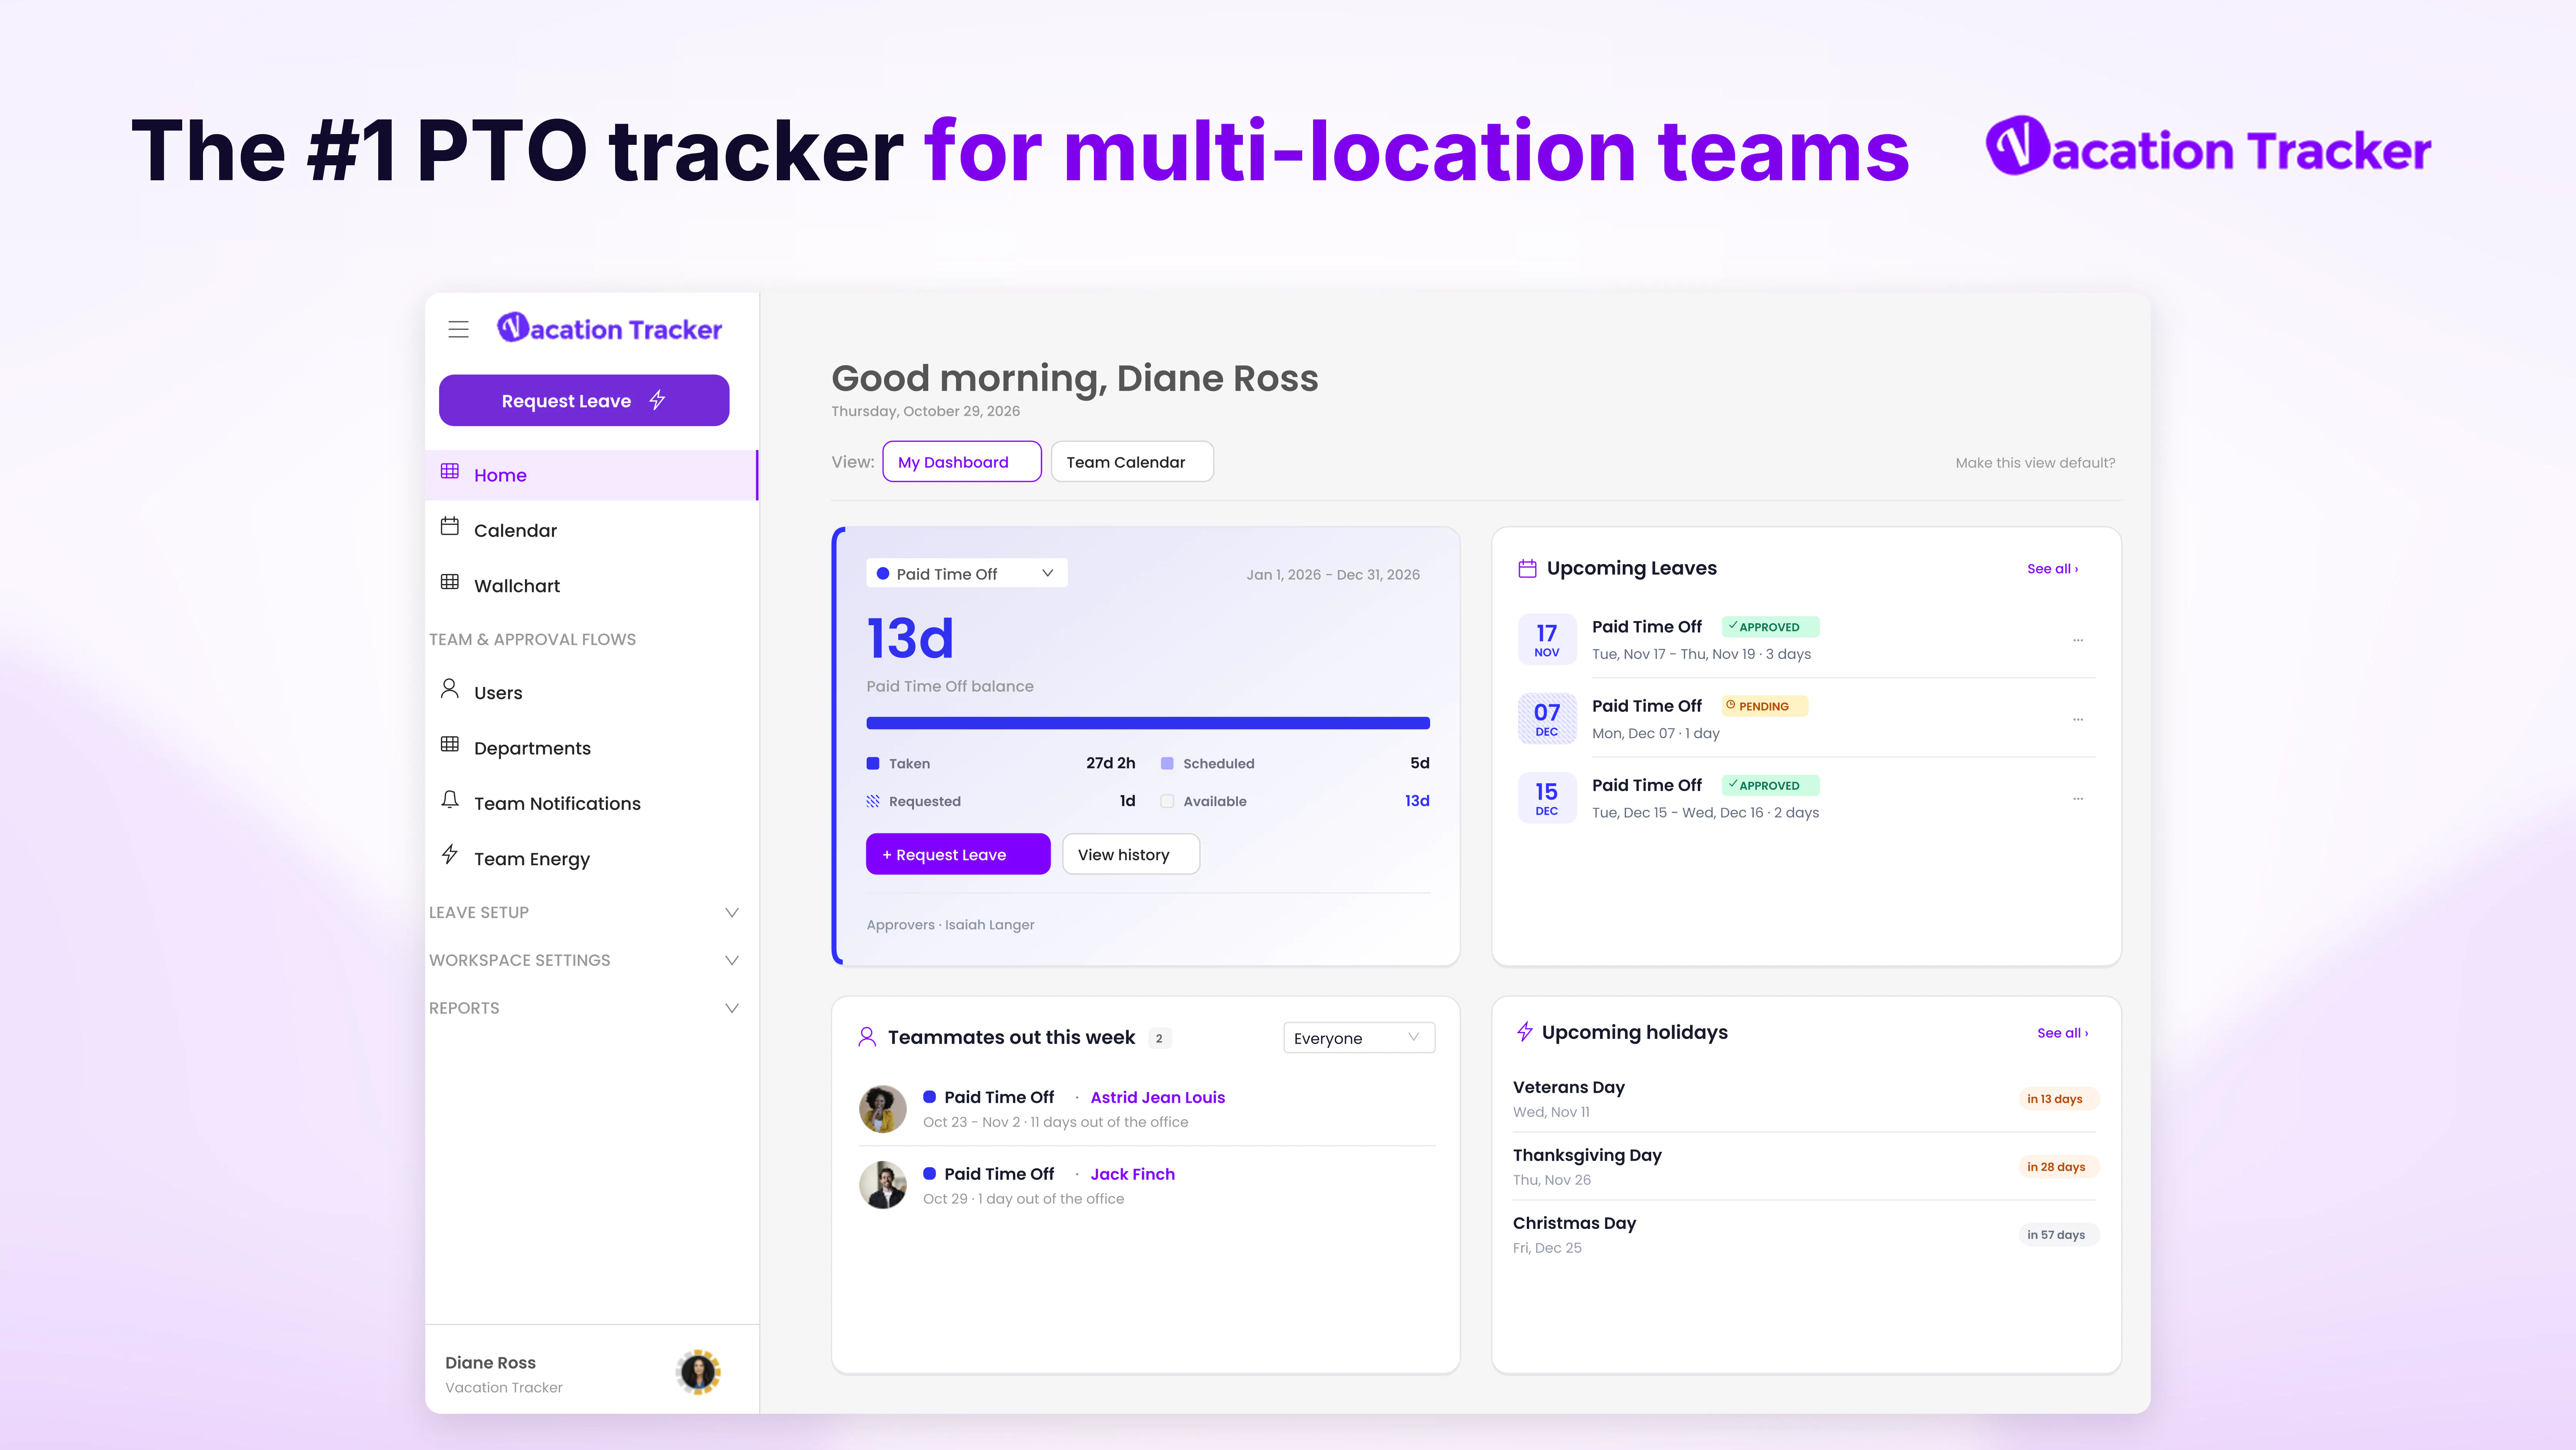Open the Everyone filter dropdown
The width and height of the screenshot is (2576, 1450).
pos(1358,1038)
